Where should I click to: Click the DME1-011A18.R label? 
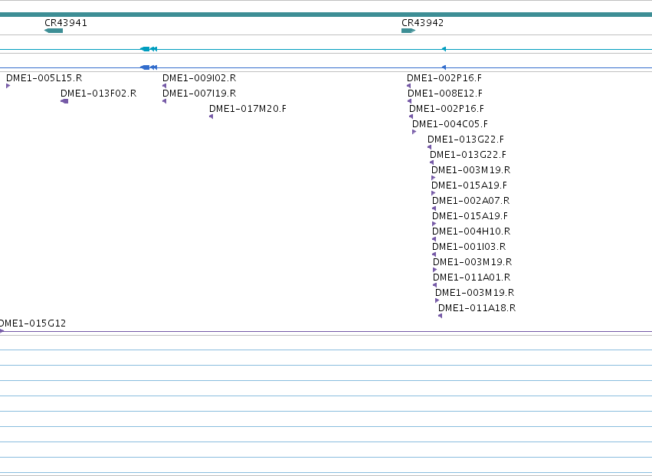click(x=477, y=308)
